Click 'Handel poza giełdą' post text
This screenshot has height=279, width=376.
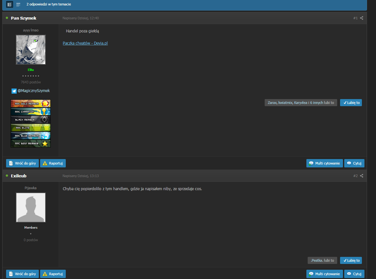point(82,31)
